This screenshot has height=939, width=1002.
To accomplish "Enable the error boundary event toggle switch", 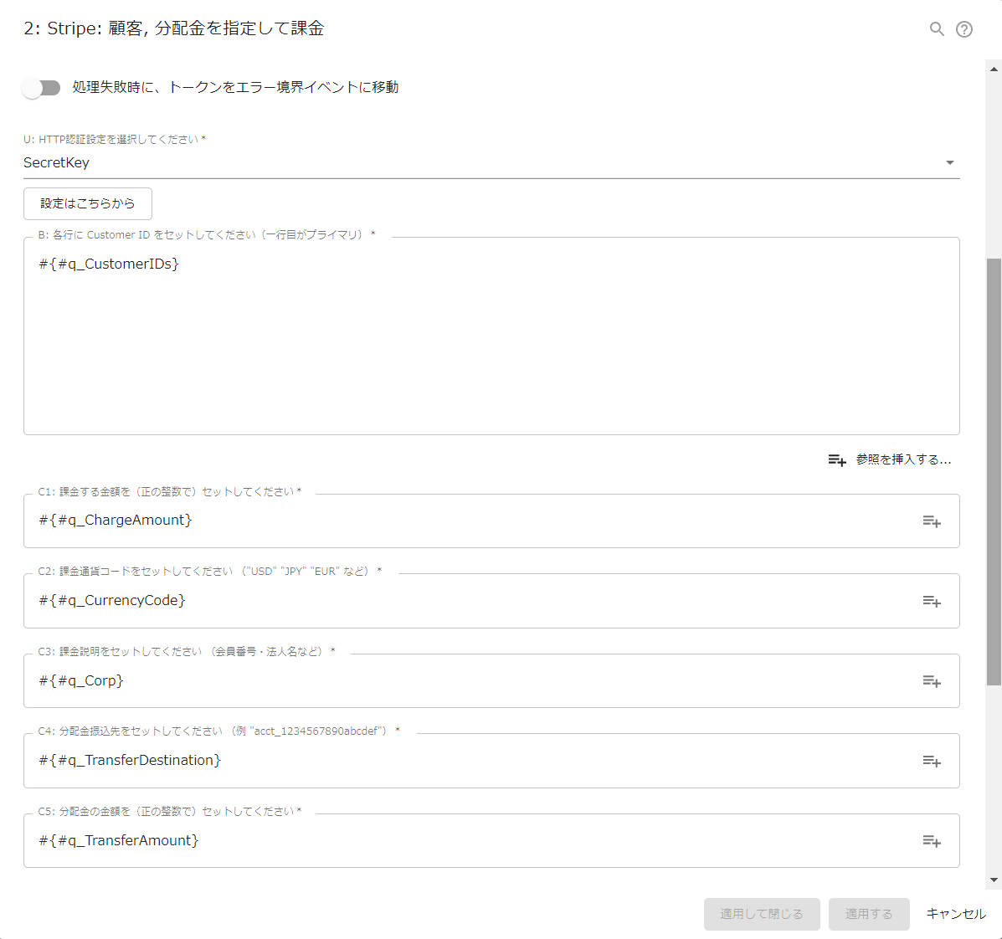I will [x=40, y=87].
